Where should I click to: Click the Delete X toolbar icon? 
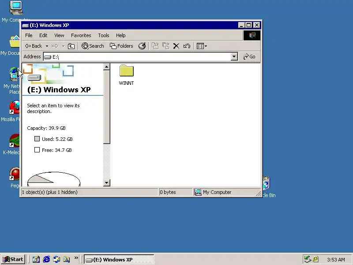[x=176, y=46]
